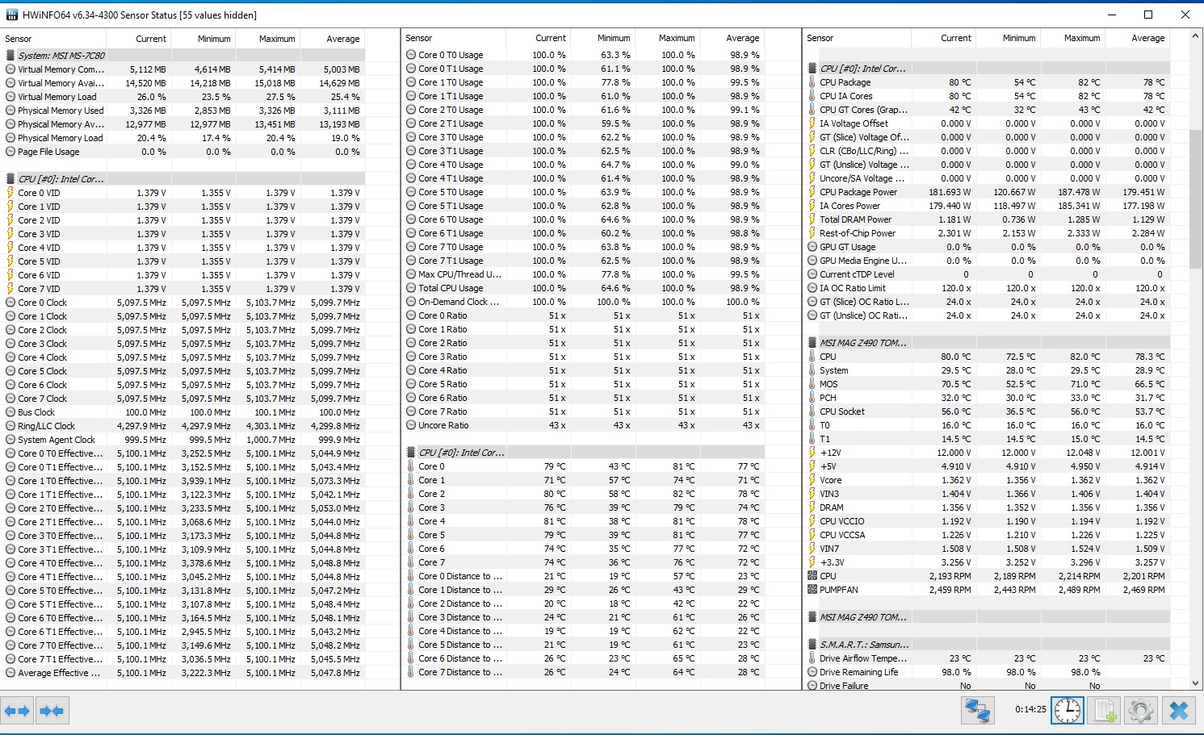The width and height of the screenshot is (1204, 735).
Task: Click the icon beside Drive Remaining Life
Action: pos(812,672)
